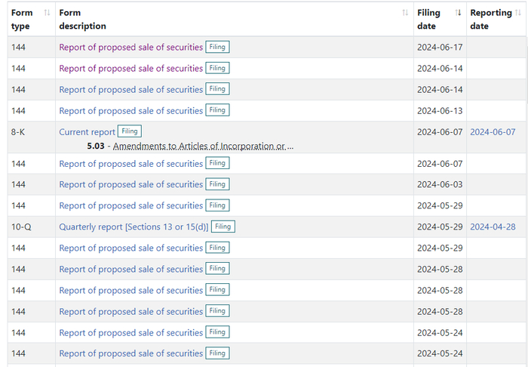Sort table by Form type column arrows
Viewport: 528px width, 367px height.
tap(47, 13)
